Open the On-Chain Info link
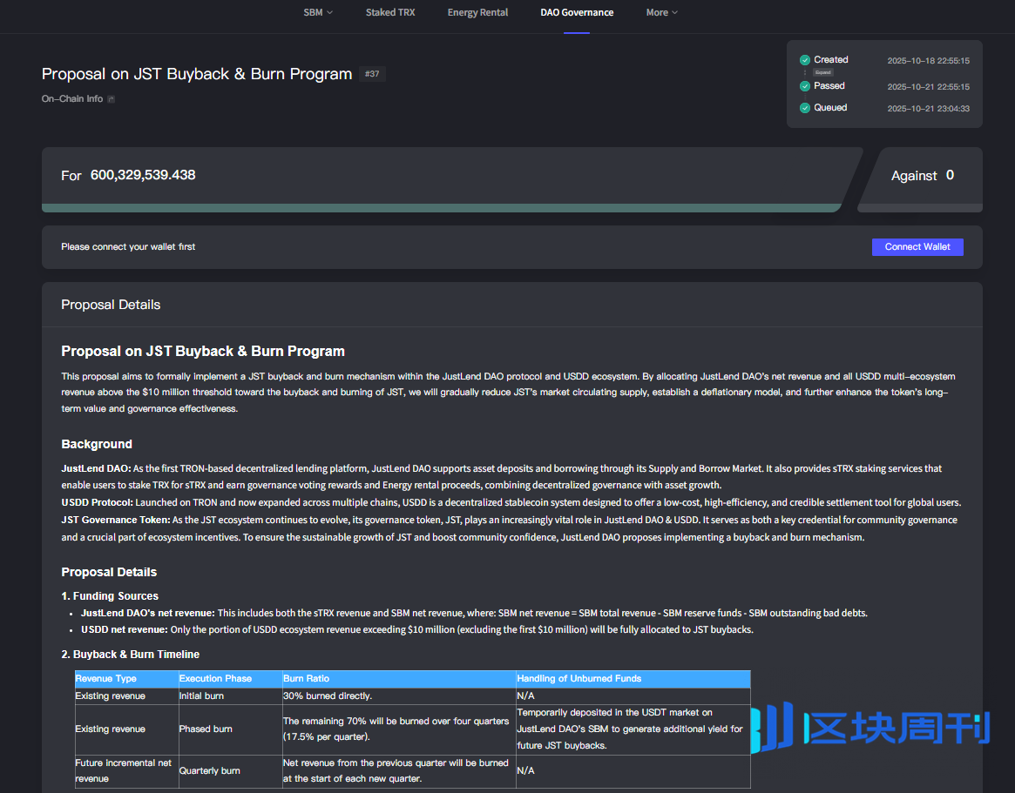 tap(72, 99)
